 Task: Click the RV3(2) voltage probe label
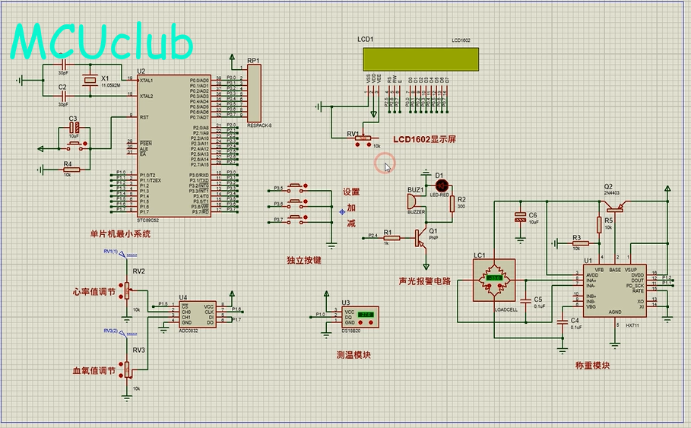[111, 331]
